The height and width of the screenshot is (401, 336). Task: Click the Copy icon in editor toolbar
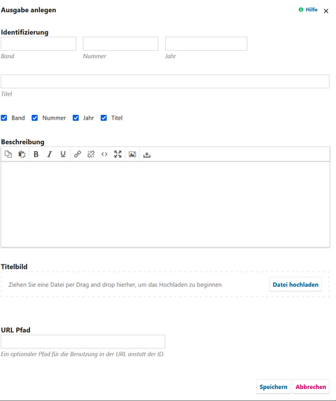click(x=8, y=154)
